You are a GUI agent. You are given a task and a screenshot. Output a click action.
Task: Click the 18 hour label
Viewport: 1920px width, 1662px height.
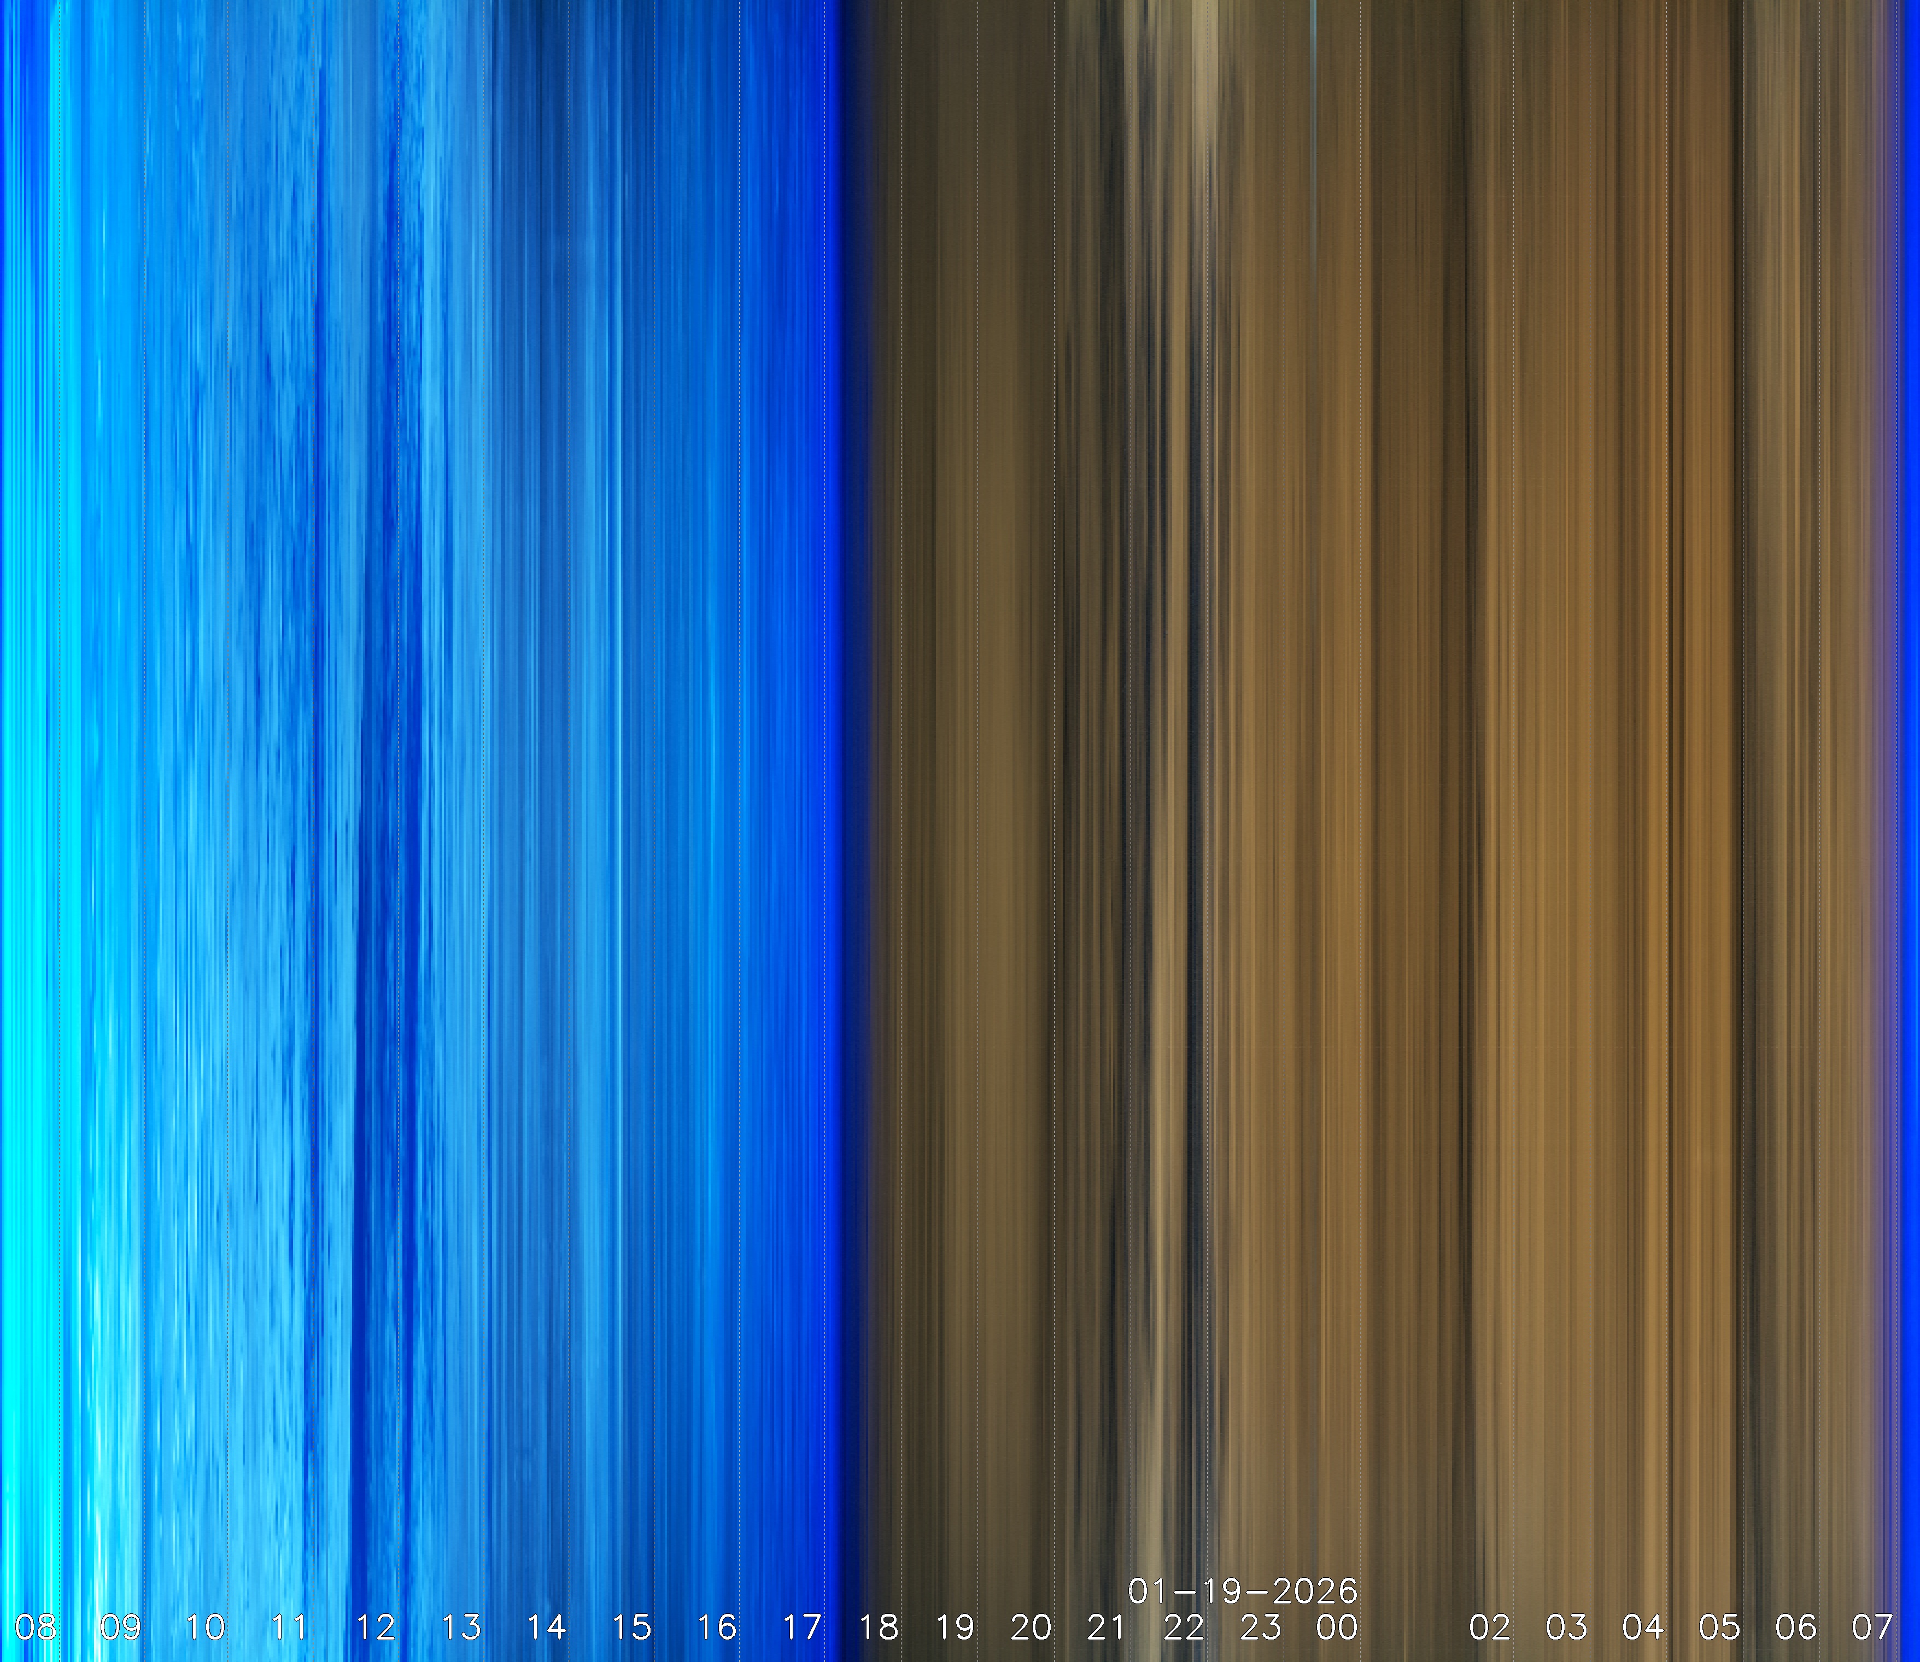[x=879, y=1627]
